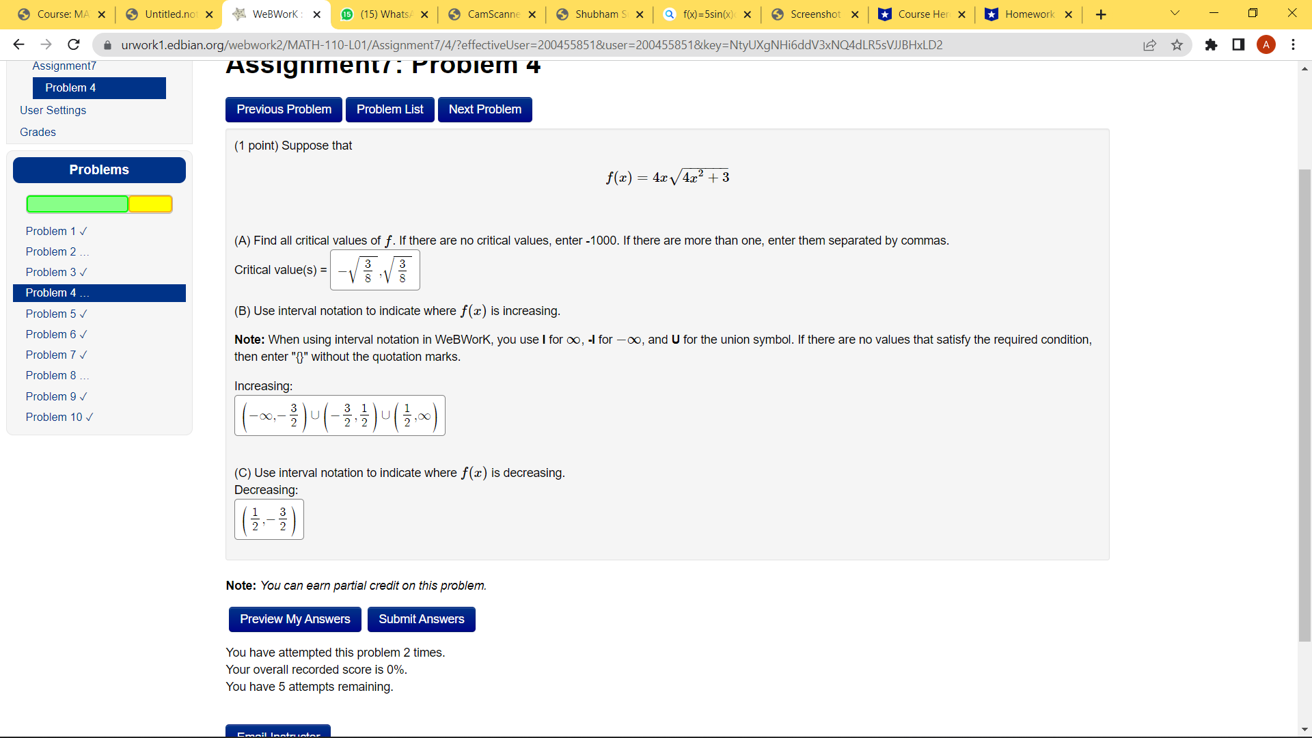Click Submit Answers button
Viewport: 1312px width, 738px height.
click(x=421, y=619)
